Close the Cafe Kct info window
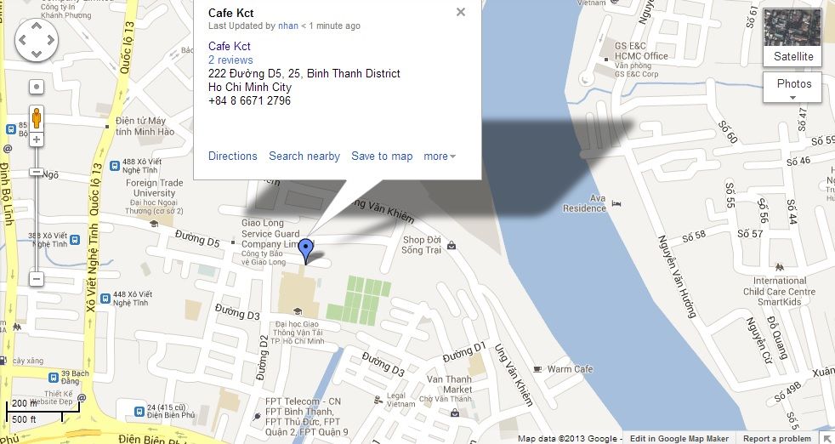This screenshot has height=444, width=835. tap(461, 12)
